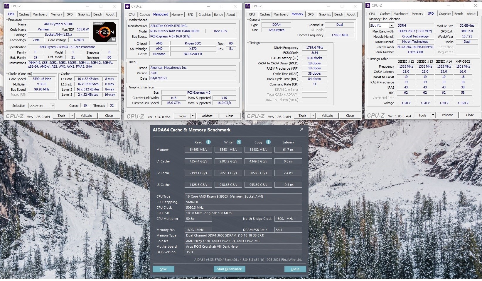Click the AMD Ryzen 9 logo image
Screen dimensions: 482x281
coord(105,32)
